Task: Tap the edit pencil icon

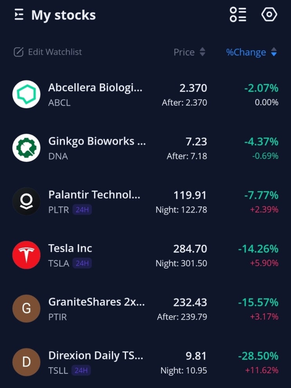Action: (x=18, y=52)
